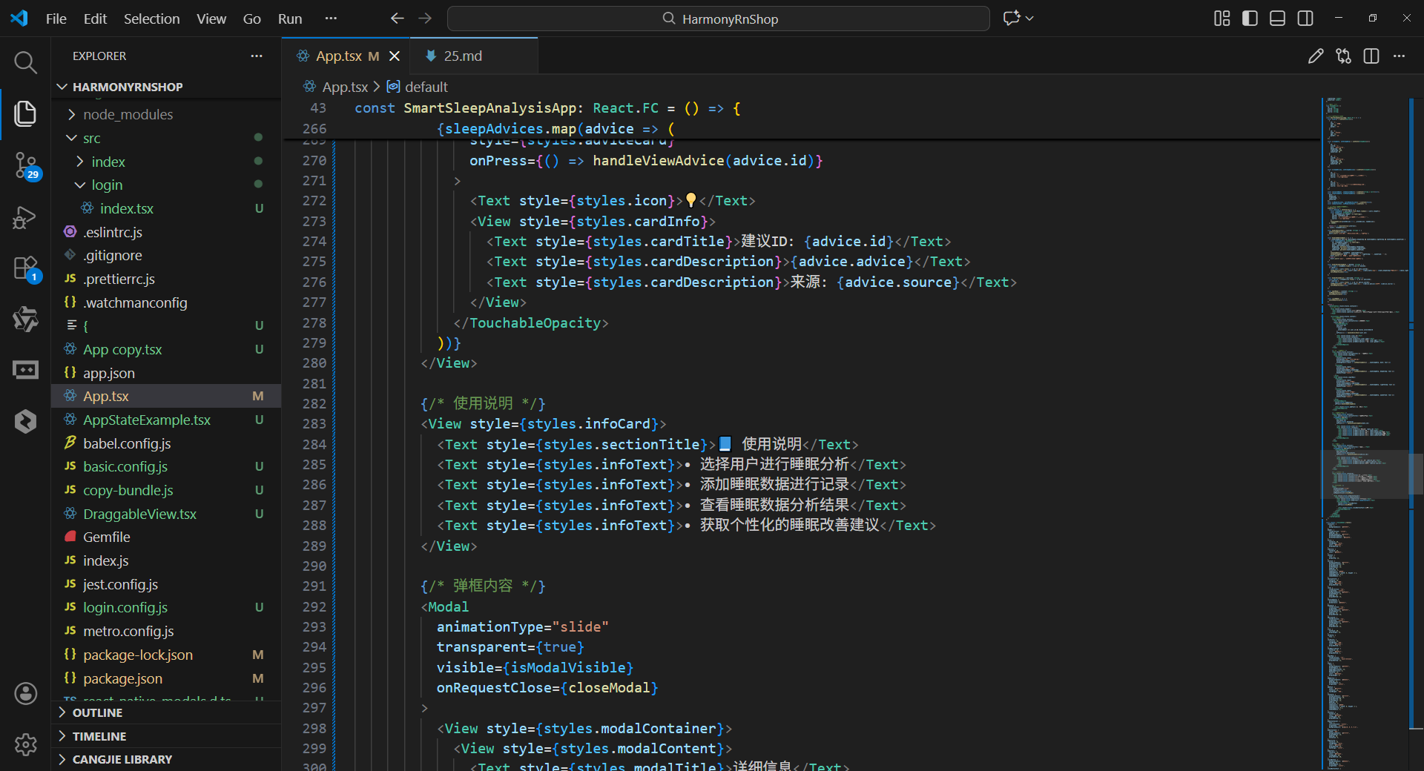Open the Remote Explorer monitor icon
The height and width of the screenshot is (771, 1424).
(25, 370)
